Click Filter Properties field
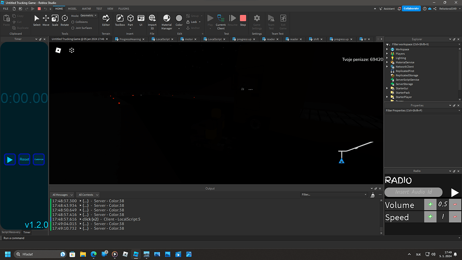Image resolution: width=462 pixels, height=260 pixels. click(422, 111)
